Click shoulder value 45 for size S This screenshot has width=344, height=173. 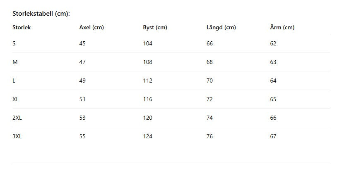click(82, 43)
